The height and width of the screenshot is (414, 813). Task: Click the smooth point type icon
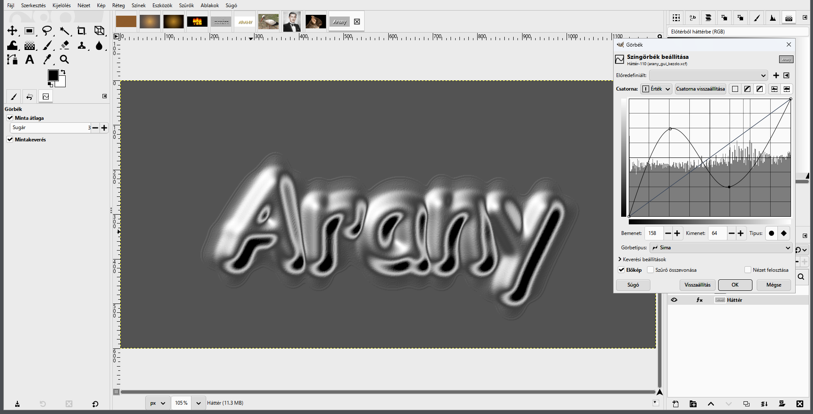[772, 233]
